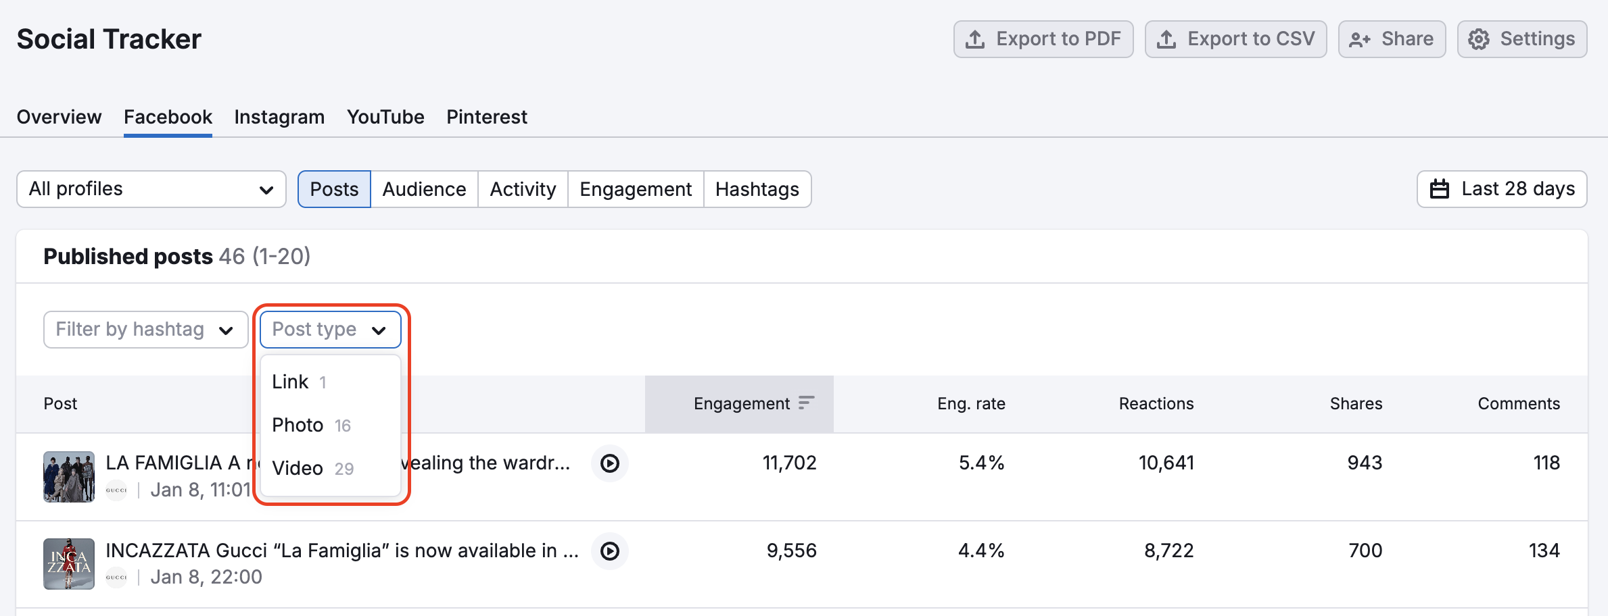The height and width of the screenshot is (616, 1608).
Task: Switch view to Hashtags
Action: click(757, 189)
